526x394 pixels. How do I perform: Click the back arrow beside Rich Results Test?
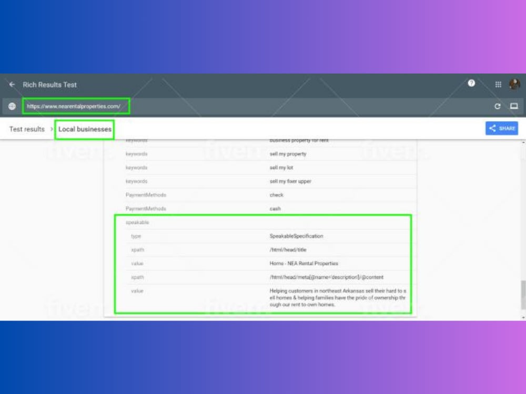[12, 85]
